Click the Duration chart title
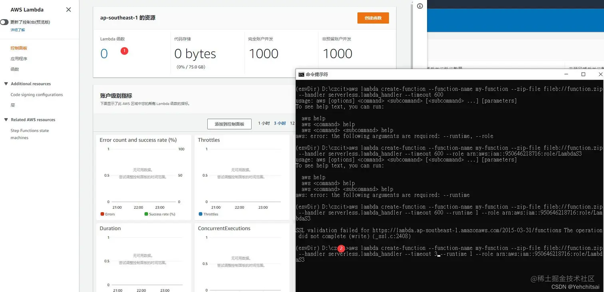Screen dimensions: 604x292 coord(110,229)
